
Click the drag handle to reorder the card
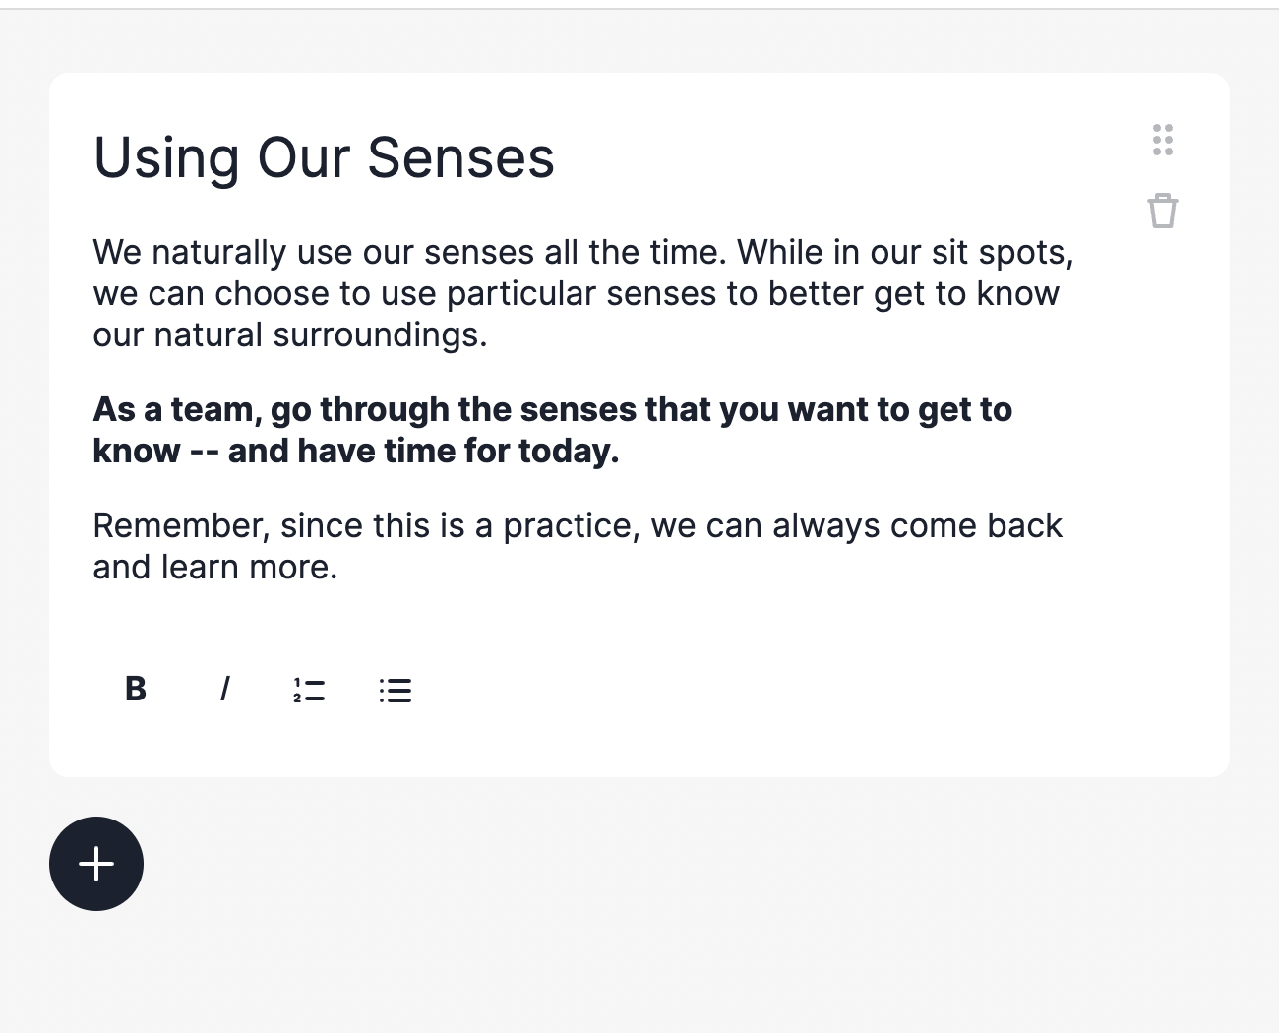coord(1162,140)
